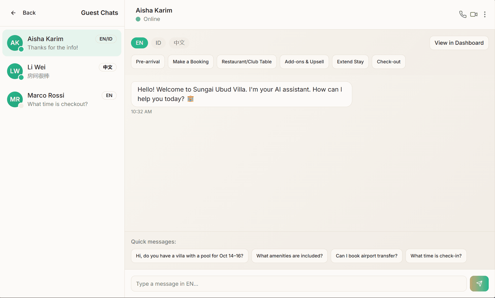Switch the chat language to ID

(158, 43)
